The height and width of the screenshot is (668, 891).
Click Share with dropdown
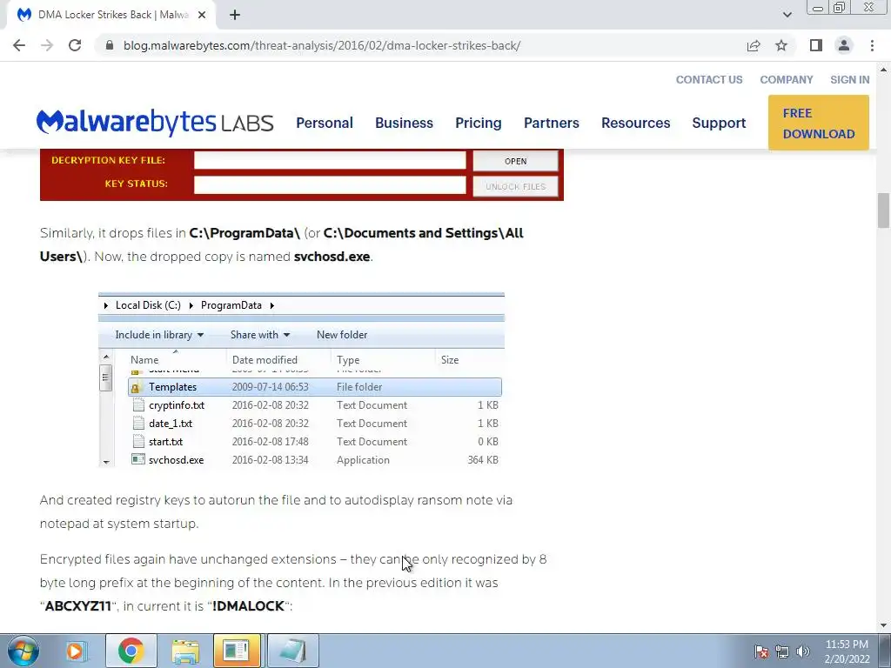[260, 335]
